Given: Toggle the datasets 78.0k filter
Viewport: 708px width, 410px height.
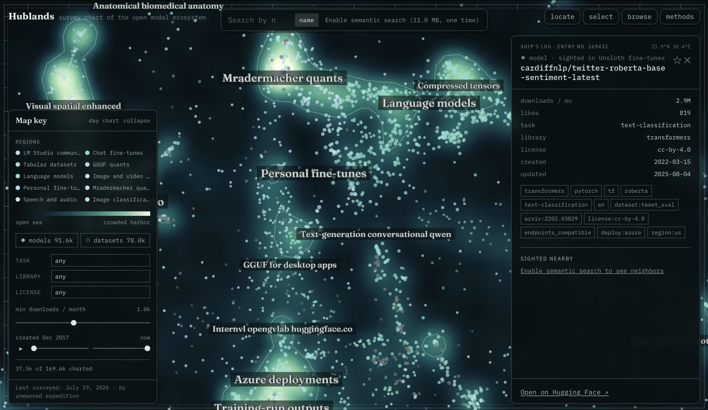Looking at the screenshot, I should 115,240.
